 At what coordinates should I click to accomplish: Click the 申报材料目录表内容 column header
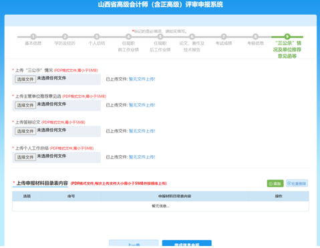(174, 196)
